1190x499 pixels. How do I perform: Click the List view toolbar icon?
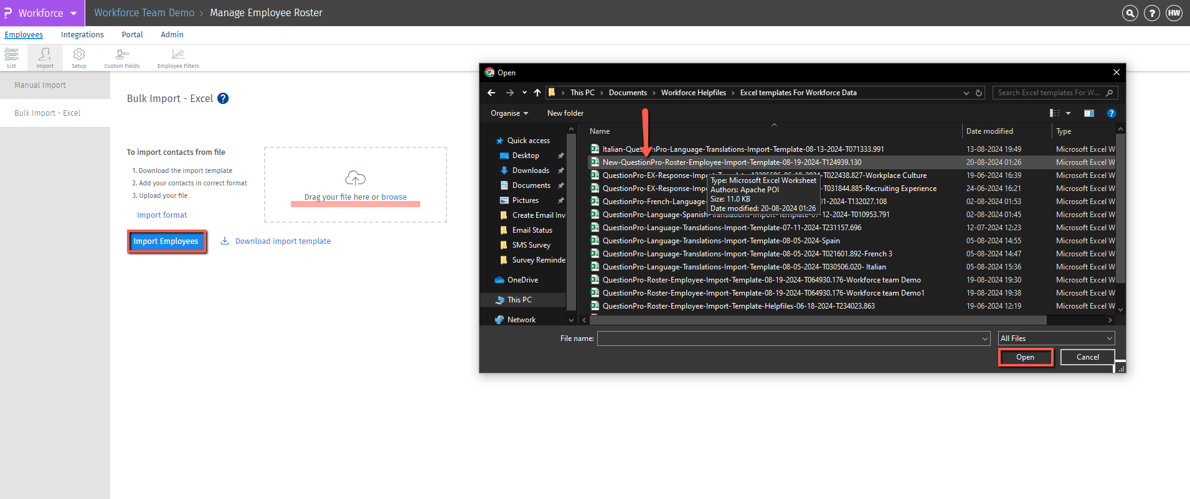point(11,57)
